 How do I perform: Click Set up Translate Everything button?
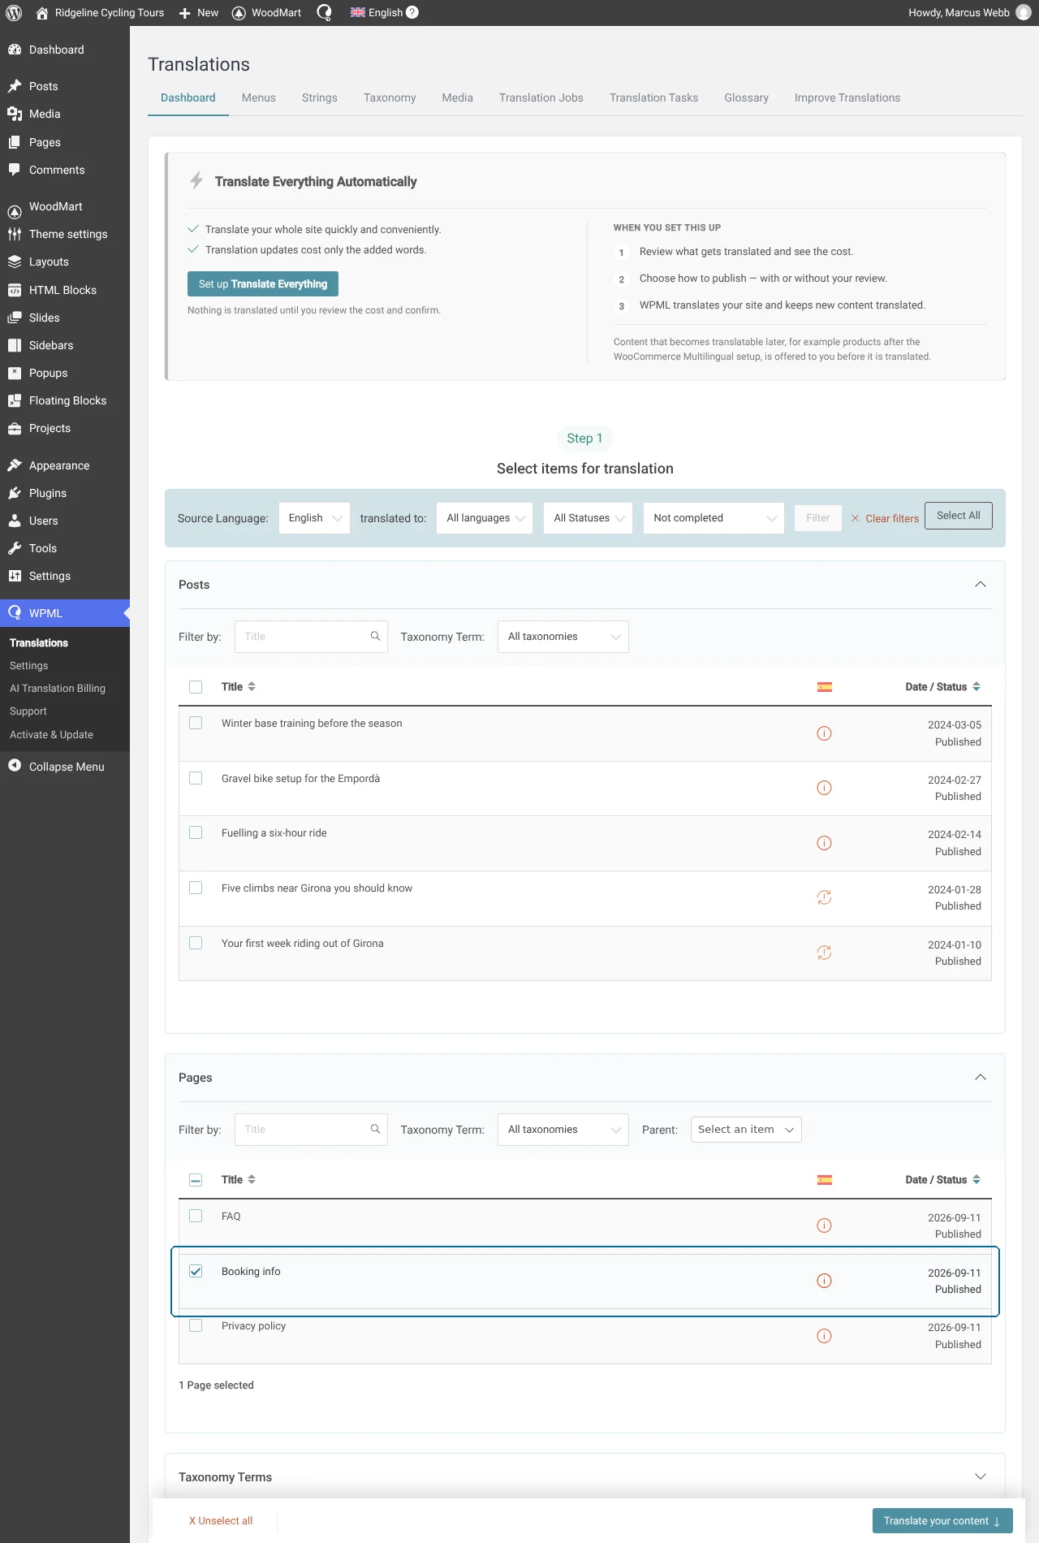[263, 284]
